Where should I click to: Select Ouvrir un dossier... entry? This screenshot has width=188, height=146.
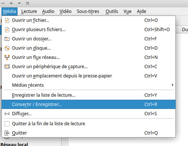[88, 39]
